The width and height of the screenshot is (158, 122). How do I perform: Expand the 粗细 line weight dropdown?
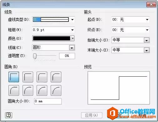72,30
